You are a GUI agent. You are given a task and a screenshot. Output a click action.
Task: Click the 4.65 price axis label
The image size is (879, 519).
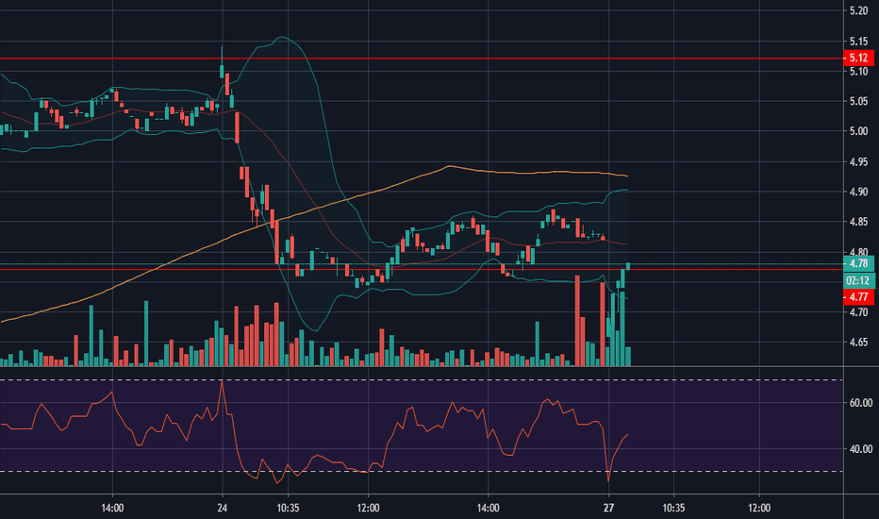(858, 343)
